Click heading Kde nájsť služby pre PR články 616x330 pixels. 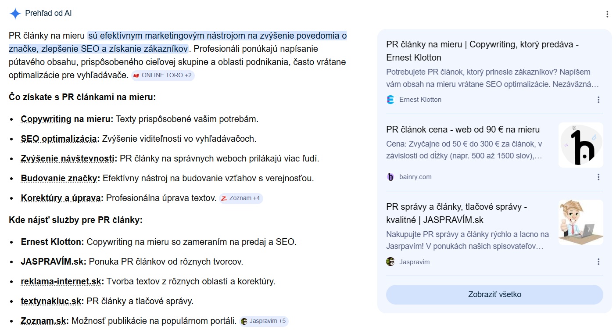[75, 220]
